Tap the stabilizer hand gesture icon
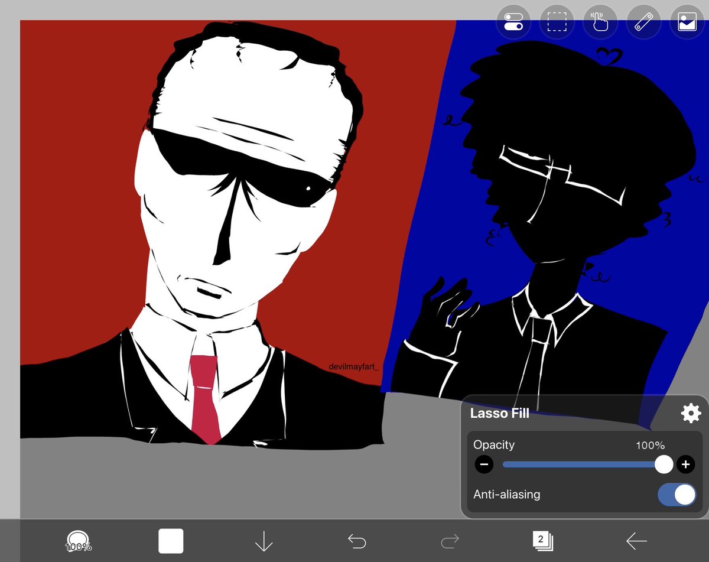Viewport: 709px width, 562px height. click(x=600, y=22)
